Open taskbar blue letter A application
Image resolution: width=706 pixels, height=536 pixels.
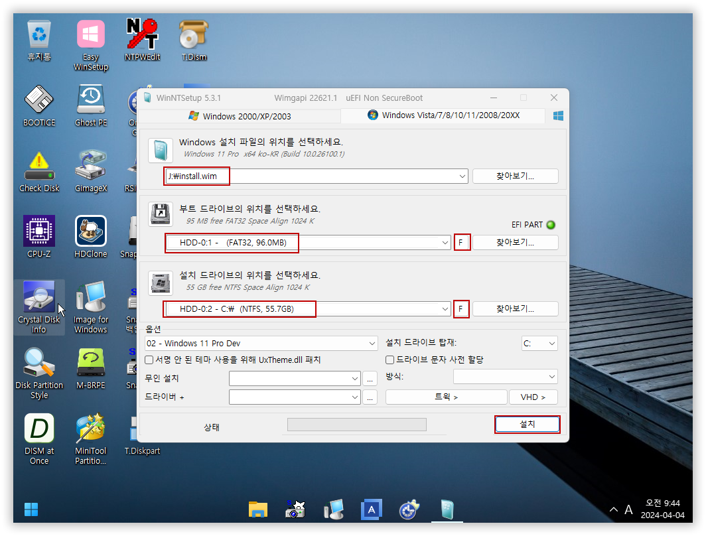372,509
